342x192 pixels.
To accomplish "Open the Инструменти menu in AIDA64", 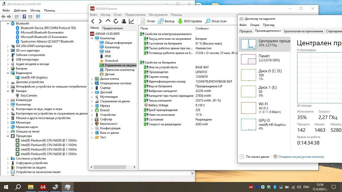I will coord(158,15).
